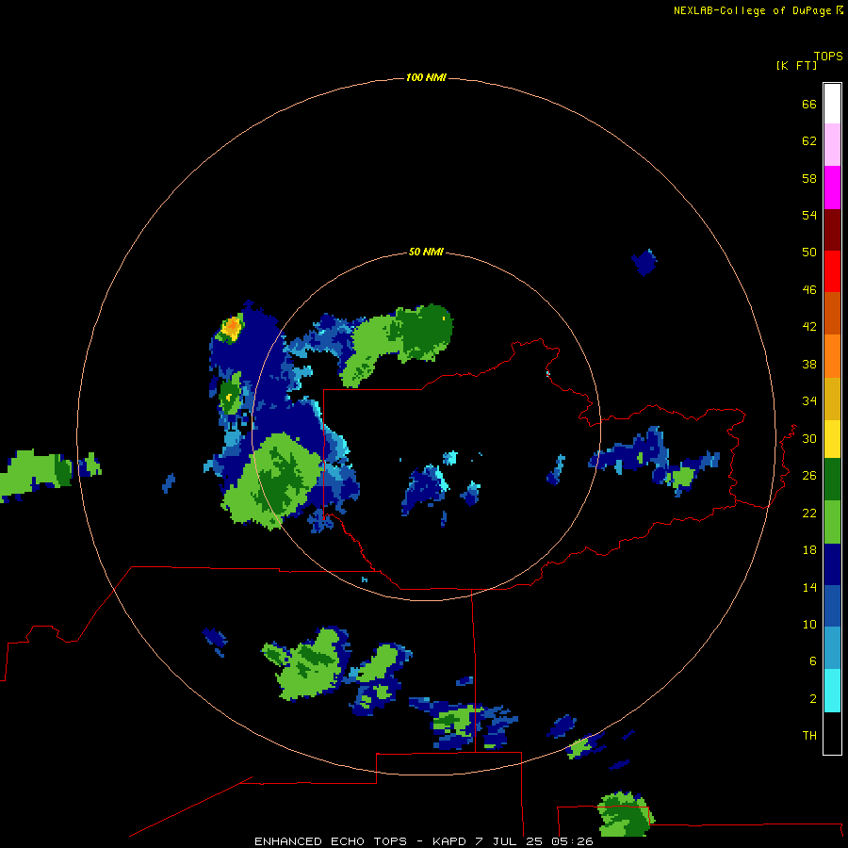Select the yellow legend swatch
Screen dimensions: 848x848
tap(832, 439)
